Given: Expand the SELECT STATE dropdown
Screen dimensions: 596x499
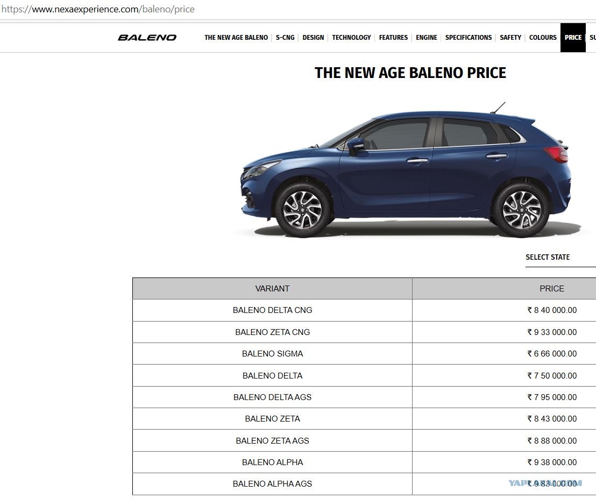Looking at the screenshot, I should pyautogui.click(x=560, y=257).
